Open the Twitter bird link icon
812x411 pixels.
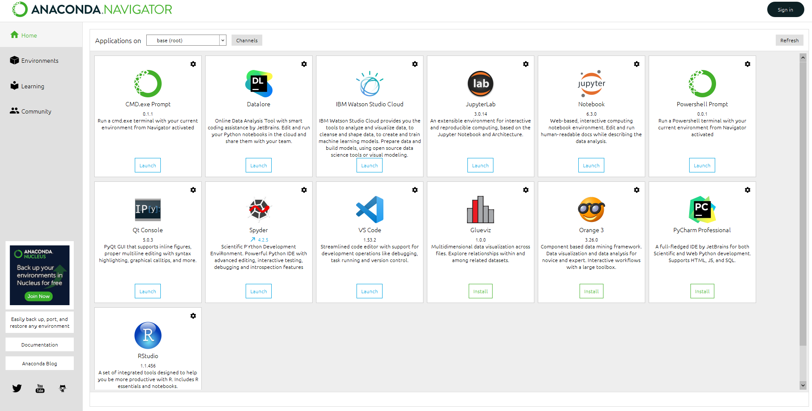(x=17, y=388)
